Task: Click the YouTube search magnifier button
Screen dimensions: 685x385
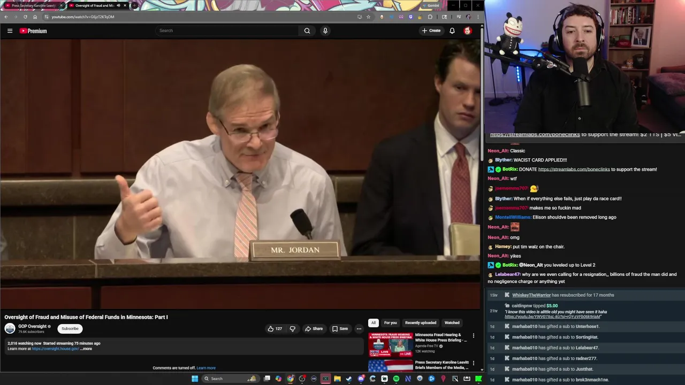Action: pyautogui.click(x=307, y=30)
